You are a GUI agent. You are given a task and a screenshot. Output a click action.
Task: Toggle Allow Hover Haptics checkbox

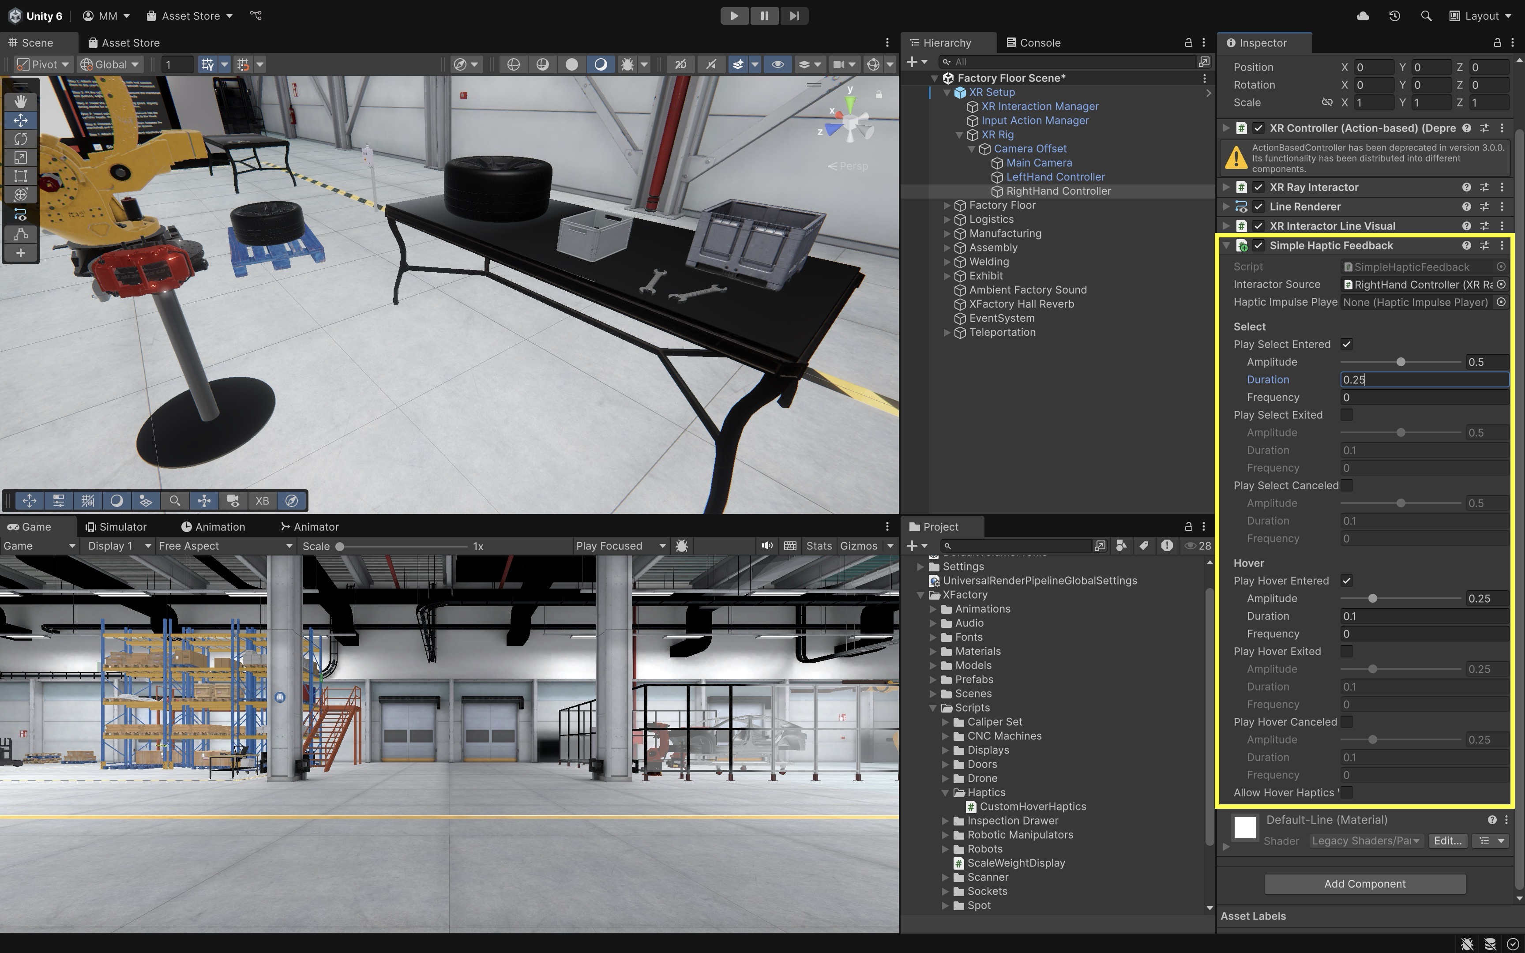[x=1347, y=792]
